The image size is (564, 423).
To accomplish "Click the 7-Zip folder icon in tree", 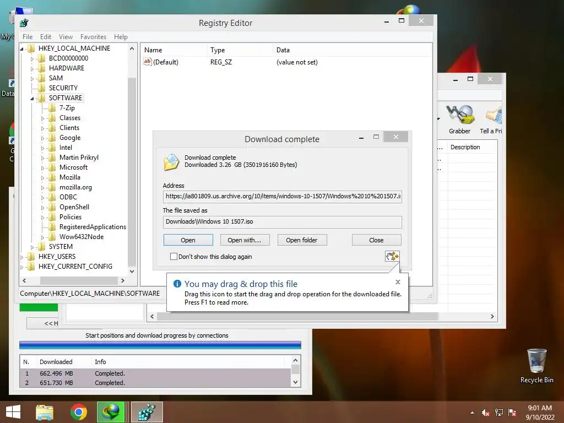I will (x=52, y=108).
